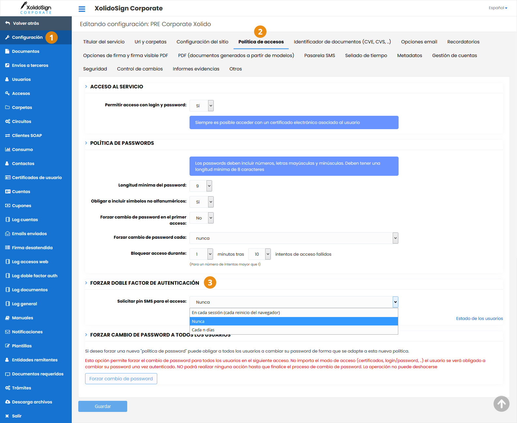Click the Emails enviados envelope icon
The width and height of the screenshot is (517, 423).
click(8, 234)
